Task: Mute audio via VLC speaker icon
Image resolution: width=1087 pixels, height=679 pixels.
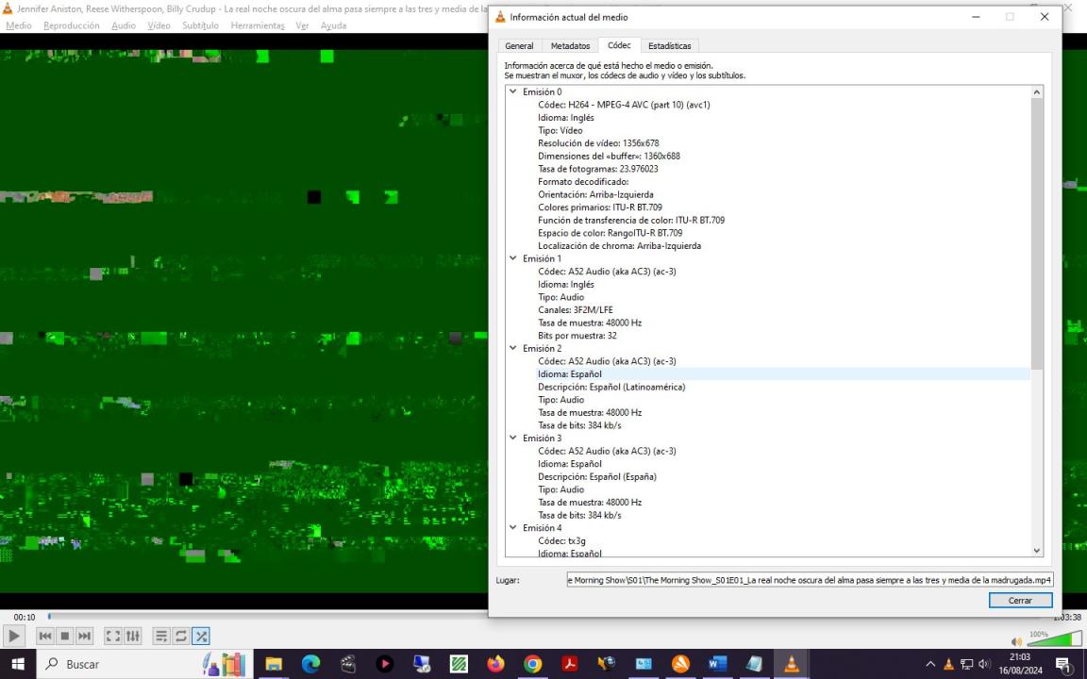Action: click(x=1016, y=641)
